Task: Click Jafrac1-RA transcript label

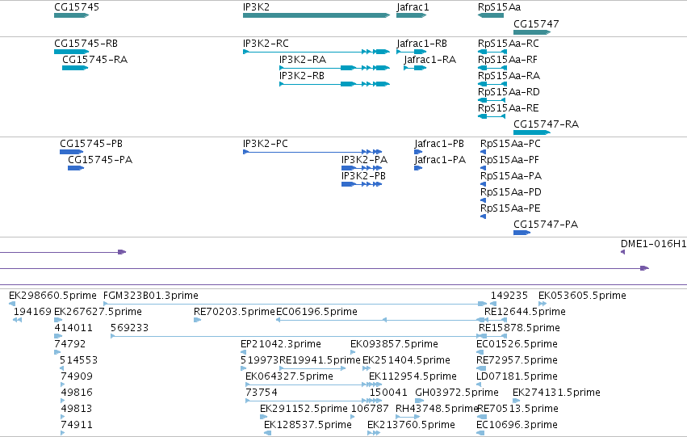Action: click(x=429, y=60)
